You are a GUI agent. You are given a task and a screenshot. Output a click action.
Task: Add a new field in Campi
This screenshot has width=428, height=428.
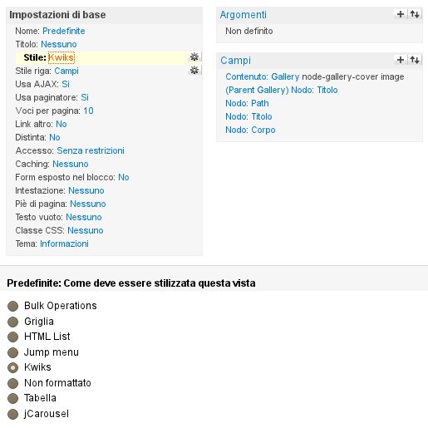[x=401, y=60]
